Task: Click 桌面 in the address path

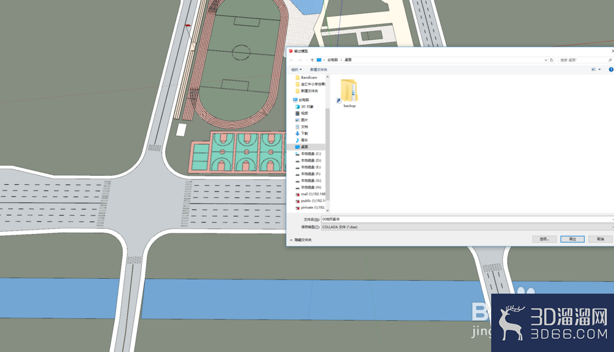Action: point(348,60)
